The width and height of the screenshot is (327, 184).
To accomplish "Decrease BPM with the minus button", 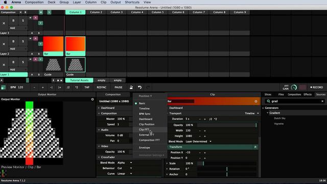I will click(x=34, y=87).
